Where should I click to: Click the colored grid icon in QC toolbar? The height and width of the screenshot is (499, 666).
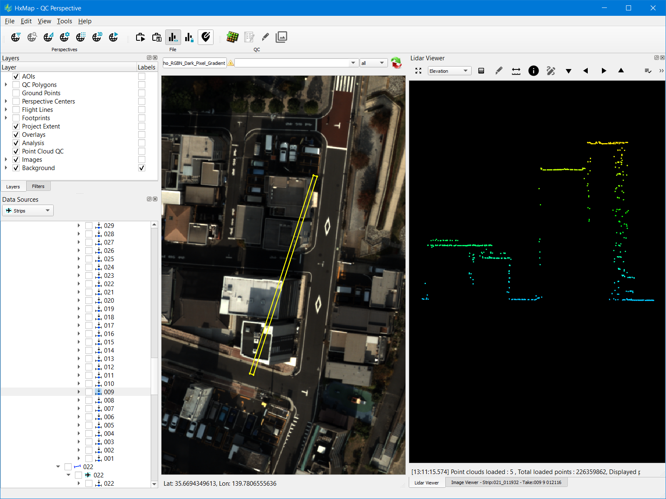pyautogui.click(x=232, y=37)
